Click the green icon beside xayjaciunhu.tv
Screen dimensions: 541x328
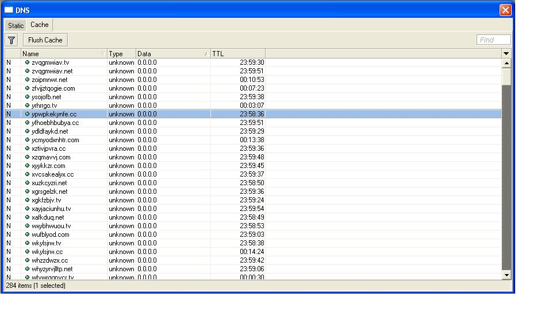27,209
